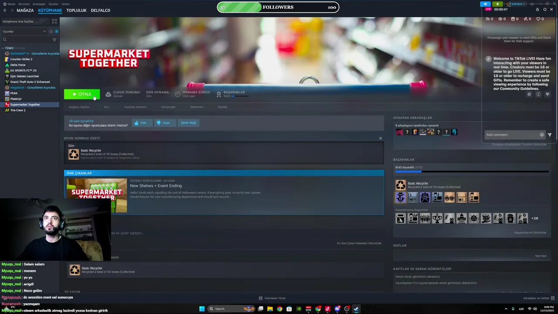Click the TikTok LIVE lock icon
The width and height of the screenshot is (558, 314).
tap(538, 9)
